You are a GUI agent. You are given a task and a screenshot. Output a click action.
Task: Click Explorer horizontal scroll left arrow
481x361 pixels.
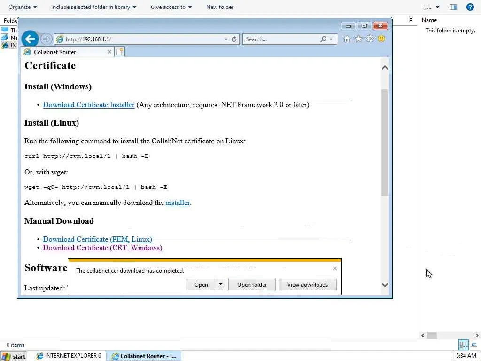click(423, 336)
